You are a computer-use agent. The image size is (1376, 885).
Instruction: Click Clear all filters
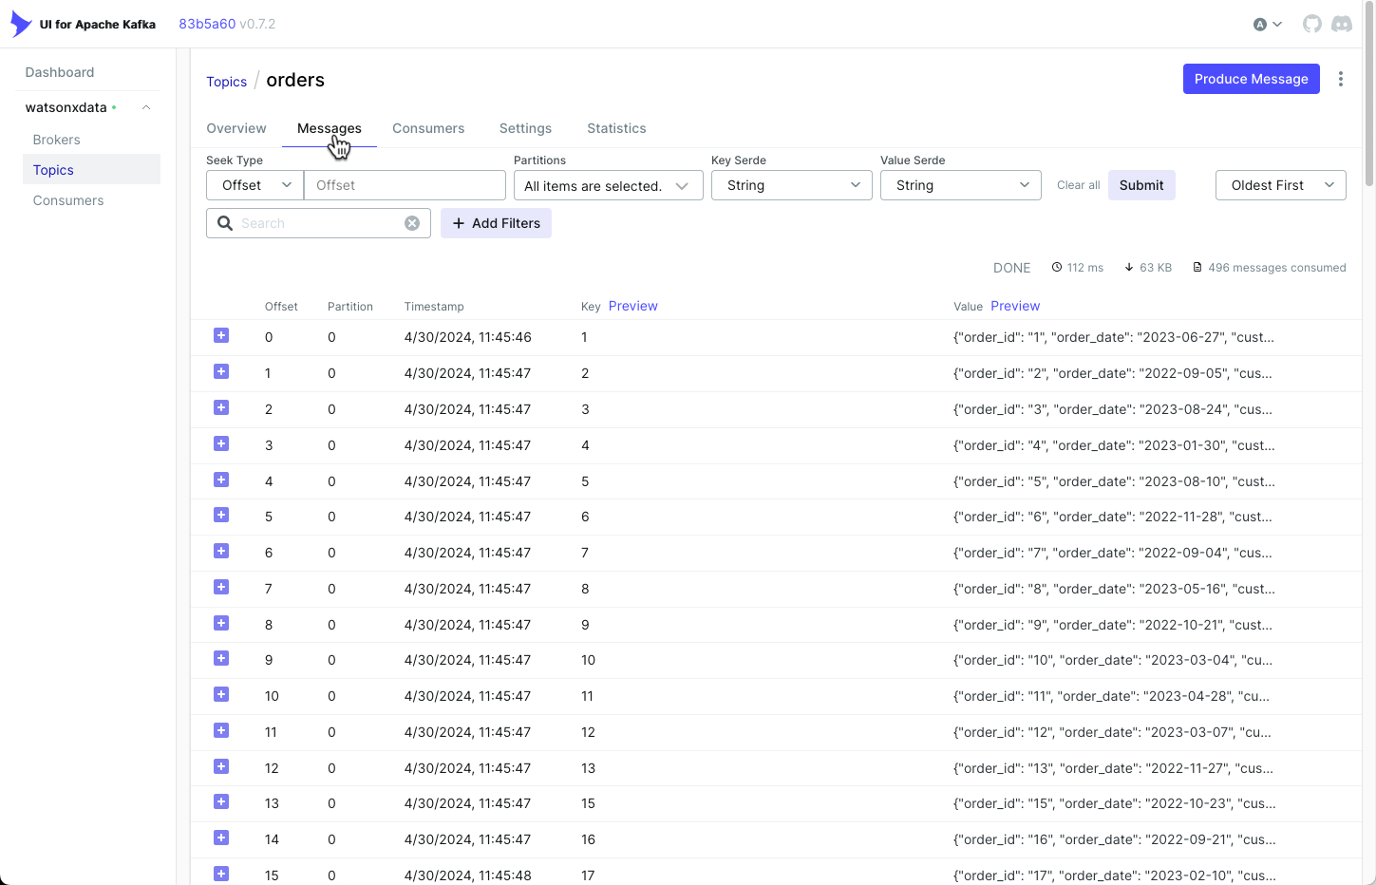click(1078, 185)
